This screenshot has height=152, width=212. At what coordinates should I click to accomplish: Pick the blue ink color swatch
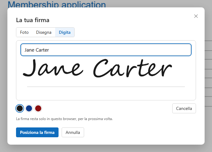coord(29,108)
